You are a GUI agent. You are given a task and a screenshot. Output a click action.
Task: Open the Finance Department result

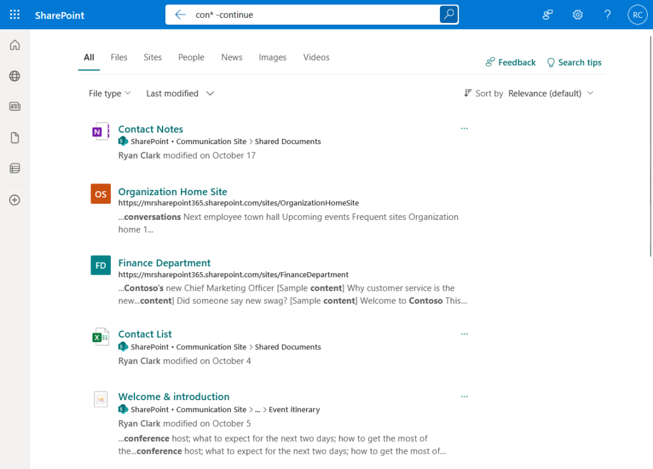tap(165, 263)
